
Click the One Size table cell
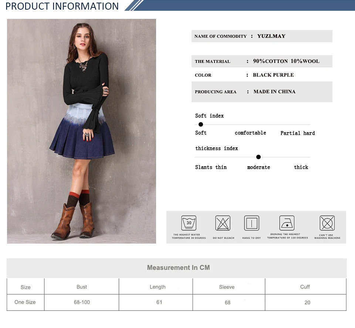click(25, 302)
